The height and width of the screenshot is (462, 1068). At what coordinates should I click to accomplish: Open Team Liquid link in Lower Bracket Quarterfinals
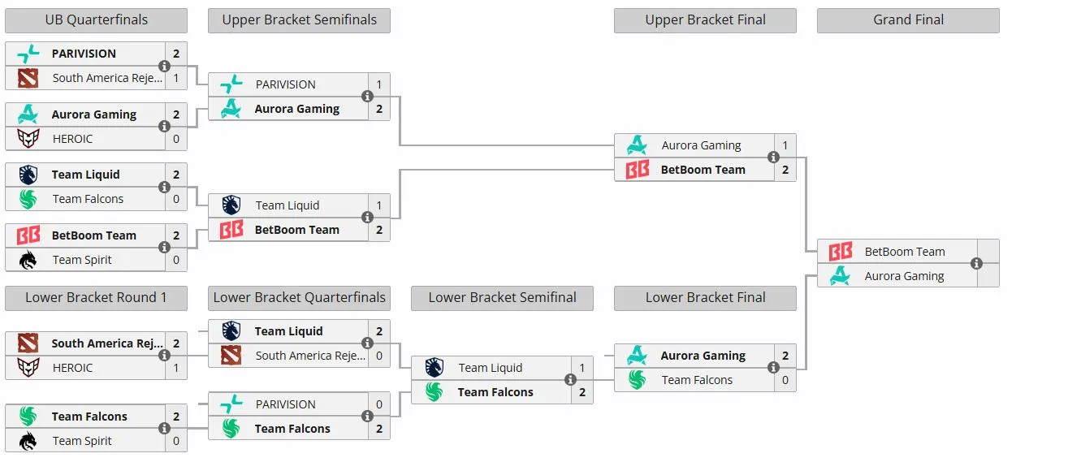pyautogui.click(x=288, y=331)
